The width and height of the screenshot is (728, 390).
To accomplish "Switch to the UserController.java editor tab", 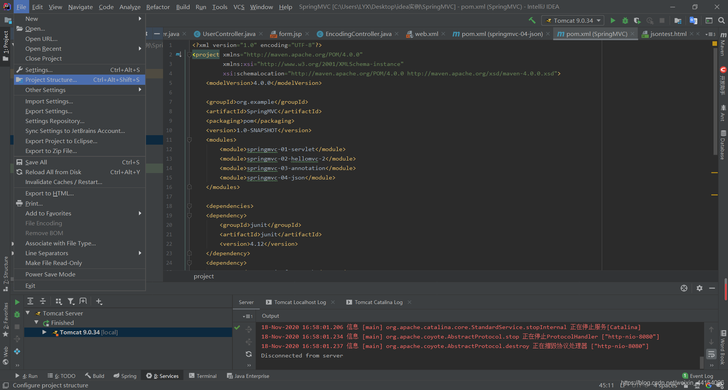I will click(229, 34).
